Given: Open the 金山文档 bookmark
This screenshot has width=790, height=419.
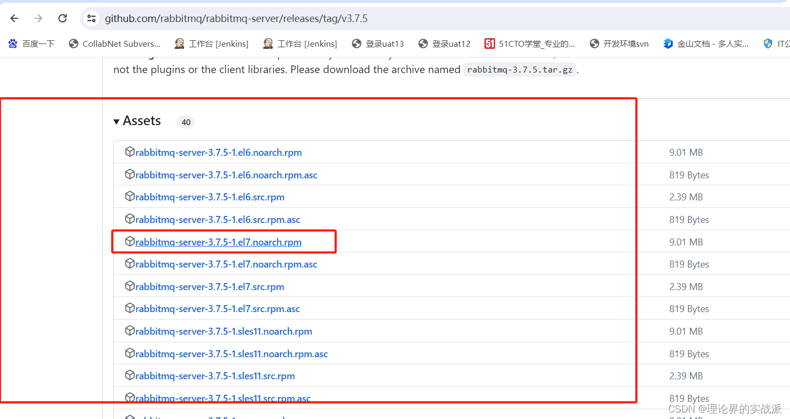Looking at the screenshot, I should (x=706, y=44).
